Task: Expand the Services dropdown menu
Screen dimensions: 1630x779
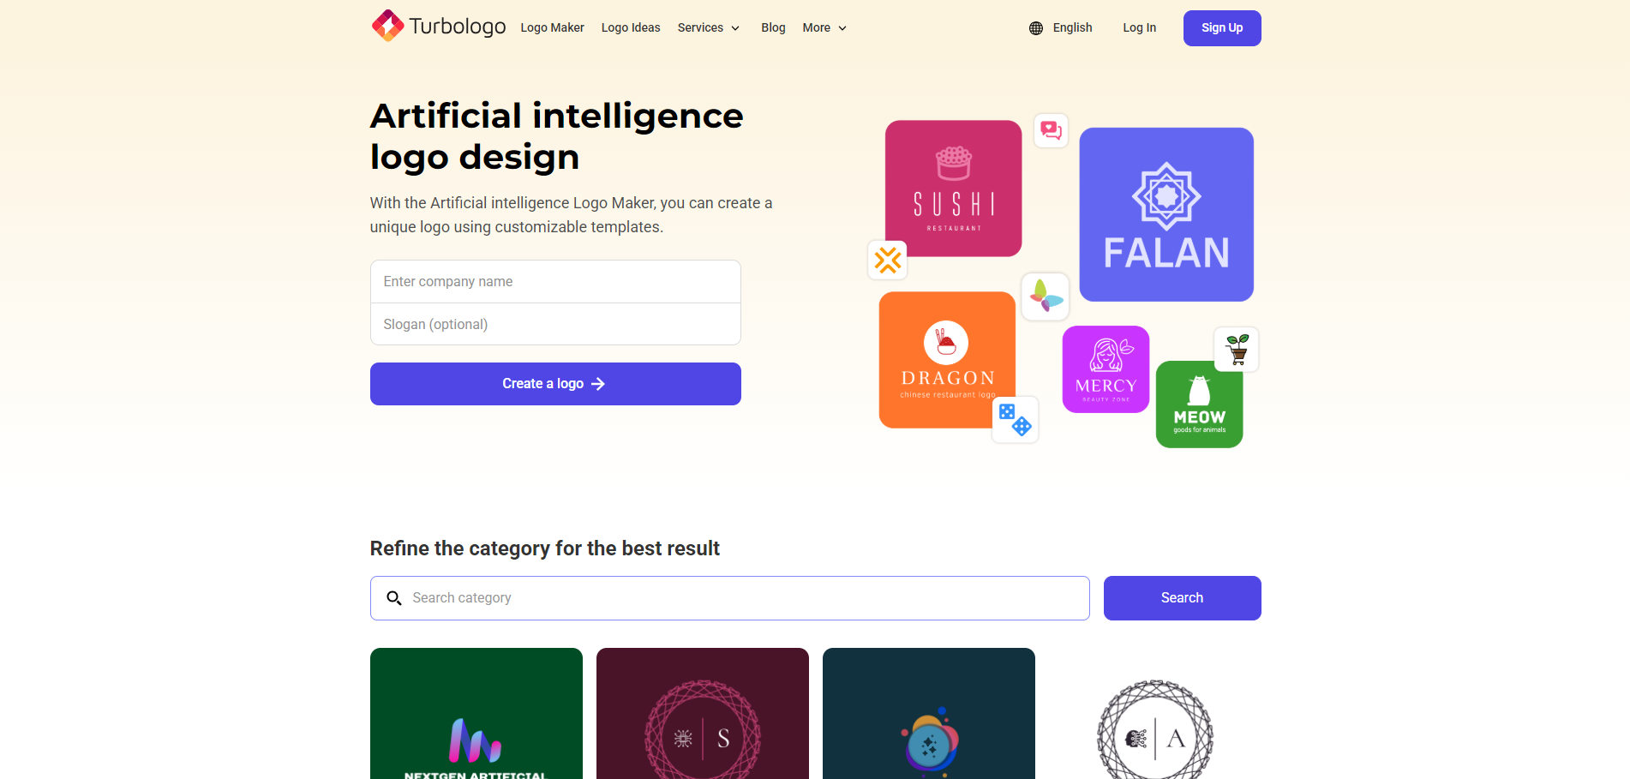Action: tap(709, 28)
